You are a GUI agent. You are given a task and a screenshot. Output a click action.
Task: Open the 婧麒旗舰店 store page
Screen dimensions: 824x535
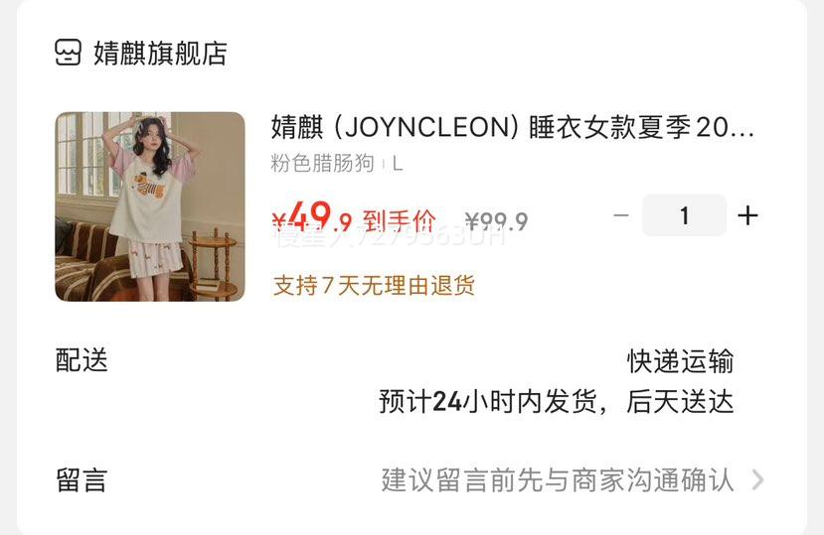[160, 53]
